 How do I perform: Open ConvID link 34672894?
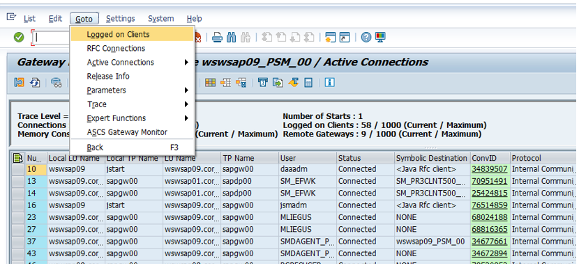pyautogui.click(x=490, y=253)
